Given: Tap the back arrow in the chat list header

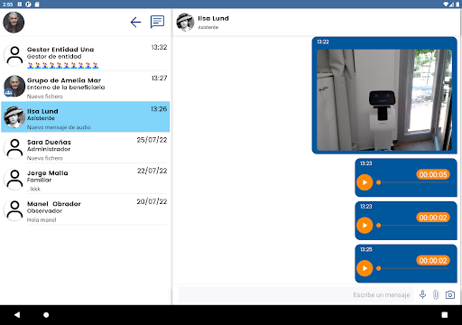Looking at the screenshot, I should pos(135,22).
